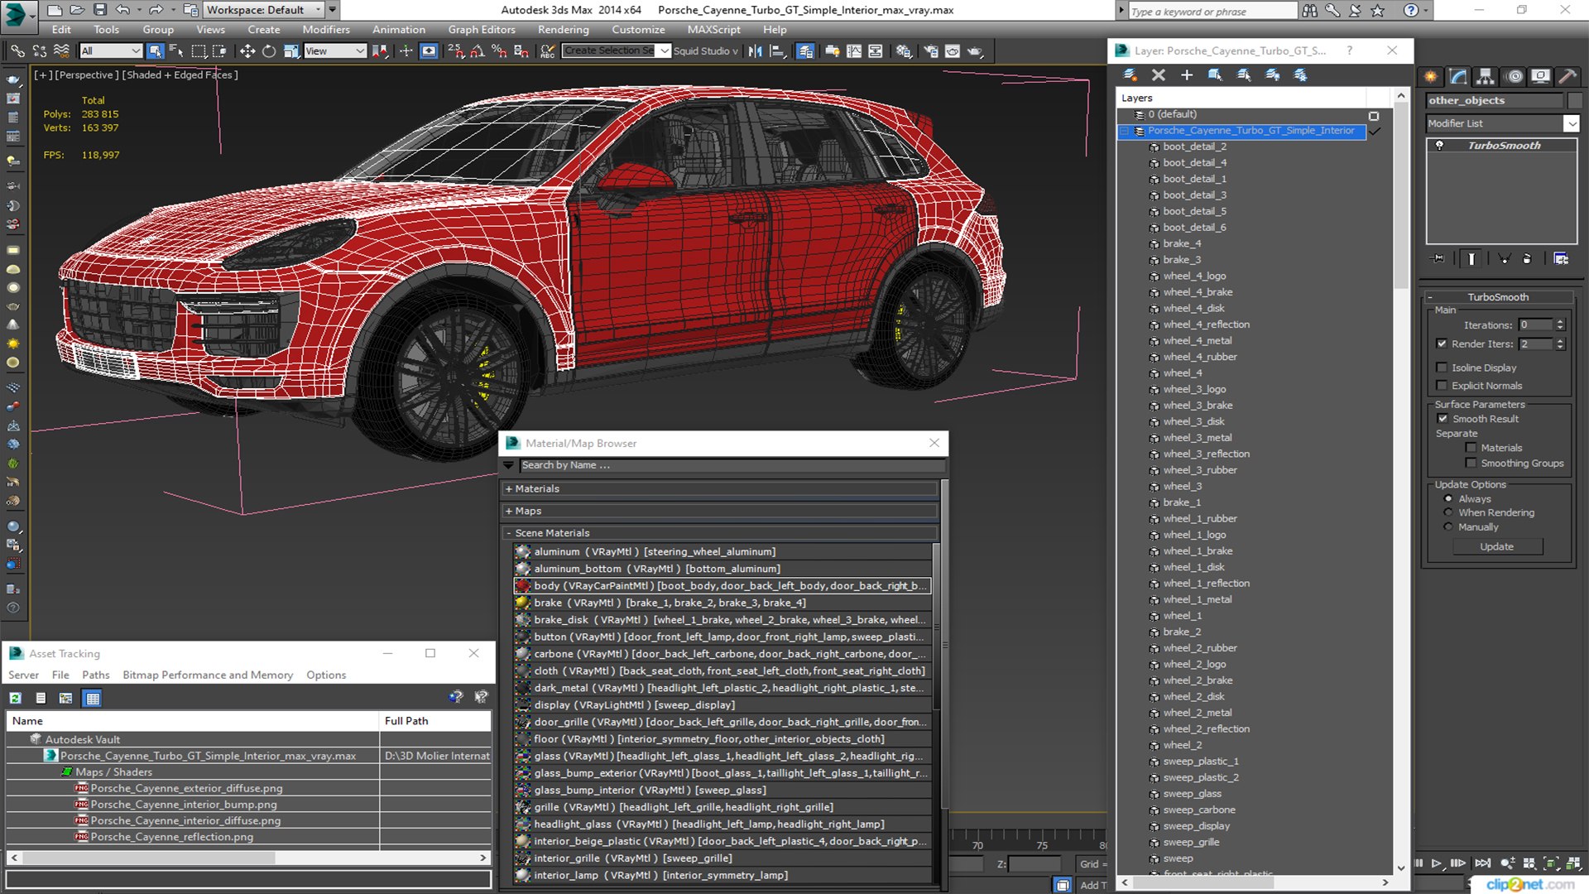Click the Full Path column header
Image resolution: width=1589 pixels, height=894 pixels.
click(x=435, y=721)
